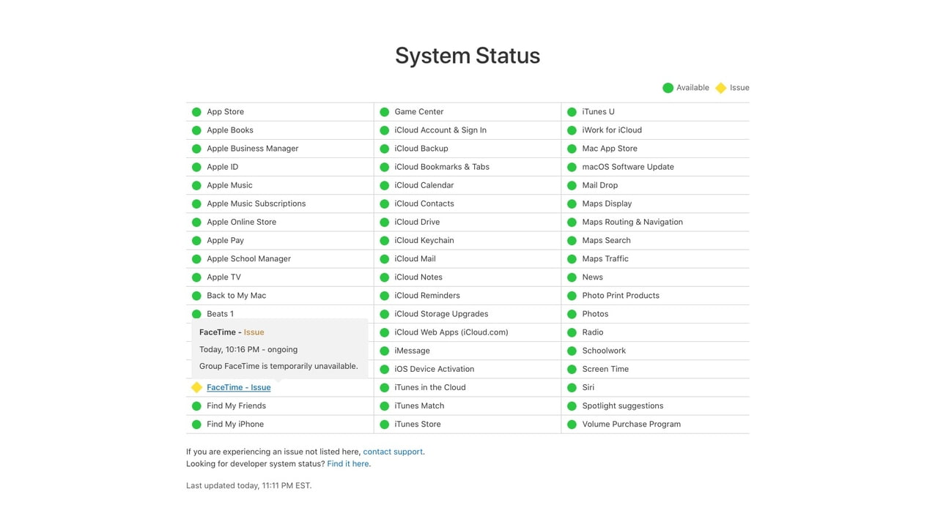Click the green status dot for App Store

coord(196,112)
